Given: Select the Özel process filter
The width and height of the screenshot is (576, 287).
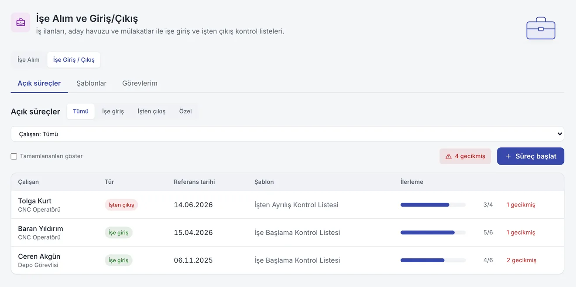Looking at the screenshot, I should [185, 111].
